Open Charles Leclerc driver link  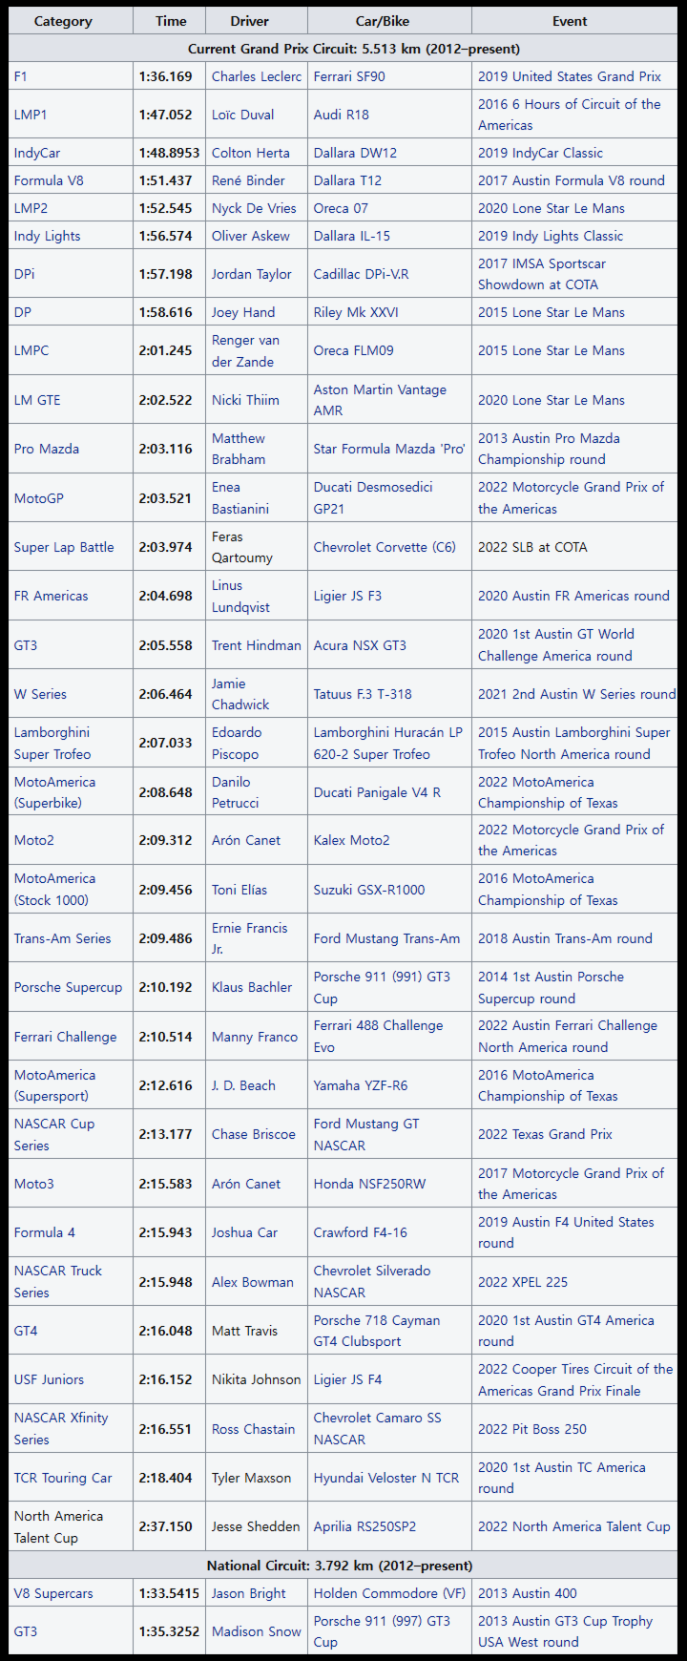(257, 76)
